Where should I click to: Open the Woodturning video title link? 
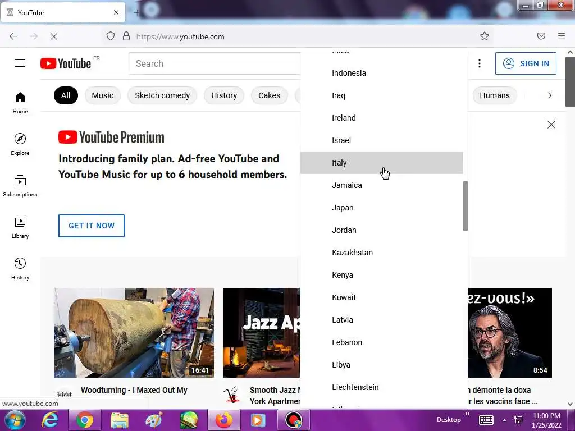pos(134,390)
